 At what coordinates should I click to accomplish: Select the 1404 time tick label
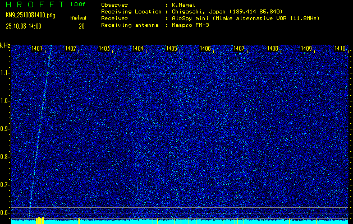tap(138, 49)
